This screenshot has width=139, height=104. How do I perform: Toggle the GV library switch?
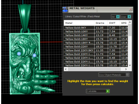(x=115, y=17)
